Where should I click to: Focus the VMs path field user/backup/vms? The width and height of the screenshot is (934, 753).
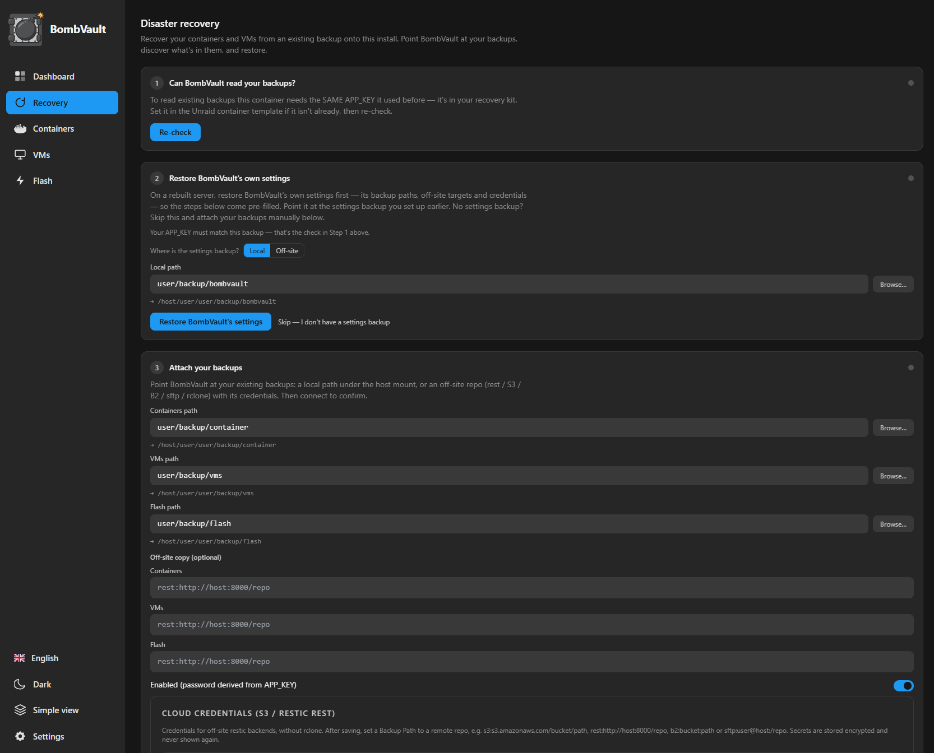pyautogui.click(x=509, y=476)
